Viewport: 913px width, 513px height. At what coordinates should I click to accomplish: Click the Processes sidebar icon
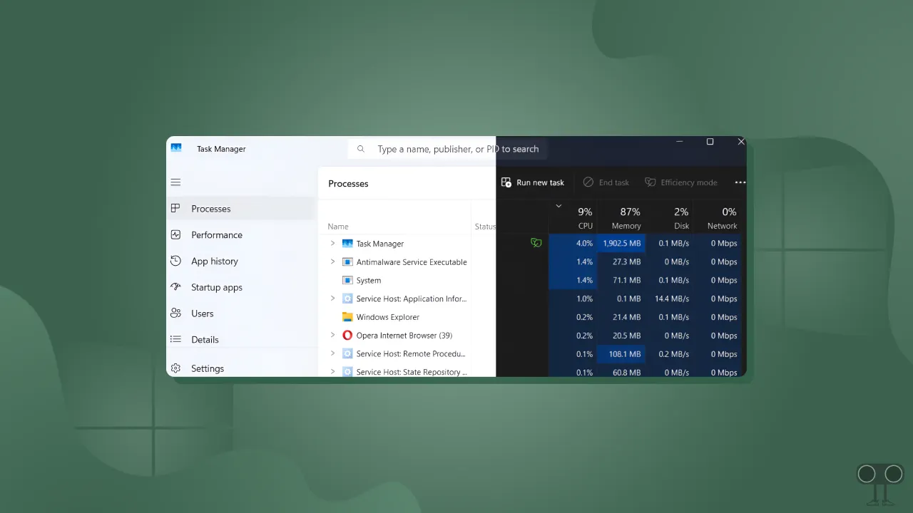click(x=175, y=208)
